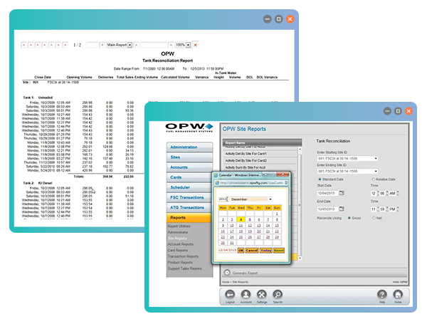Click the Today button in calendar
The width and height of the screenshot is (427, 319).
(266, 250)
